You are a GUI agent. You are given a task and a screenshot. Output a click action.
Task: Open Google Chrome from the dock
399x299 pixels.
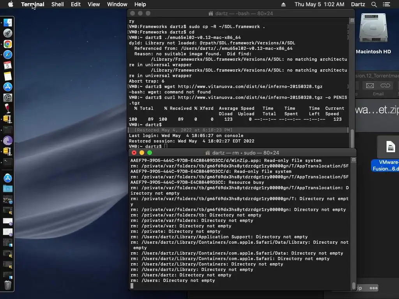8,44
